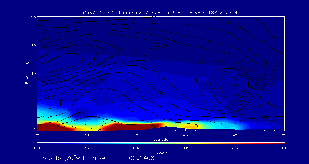Select the 5 tick on the altitude axis
This screenshot has width=309, height=164.
tap(35, 102)
